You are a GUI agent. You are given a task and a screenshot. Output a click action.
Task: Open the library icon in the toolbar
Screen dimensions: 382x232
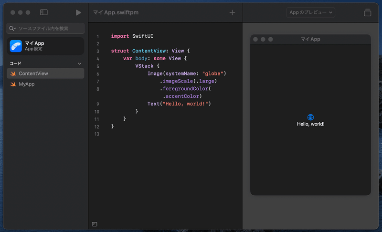[x=367, y=12]
